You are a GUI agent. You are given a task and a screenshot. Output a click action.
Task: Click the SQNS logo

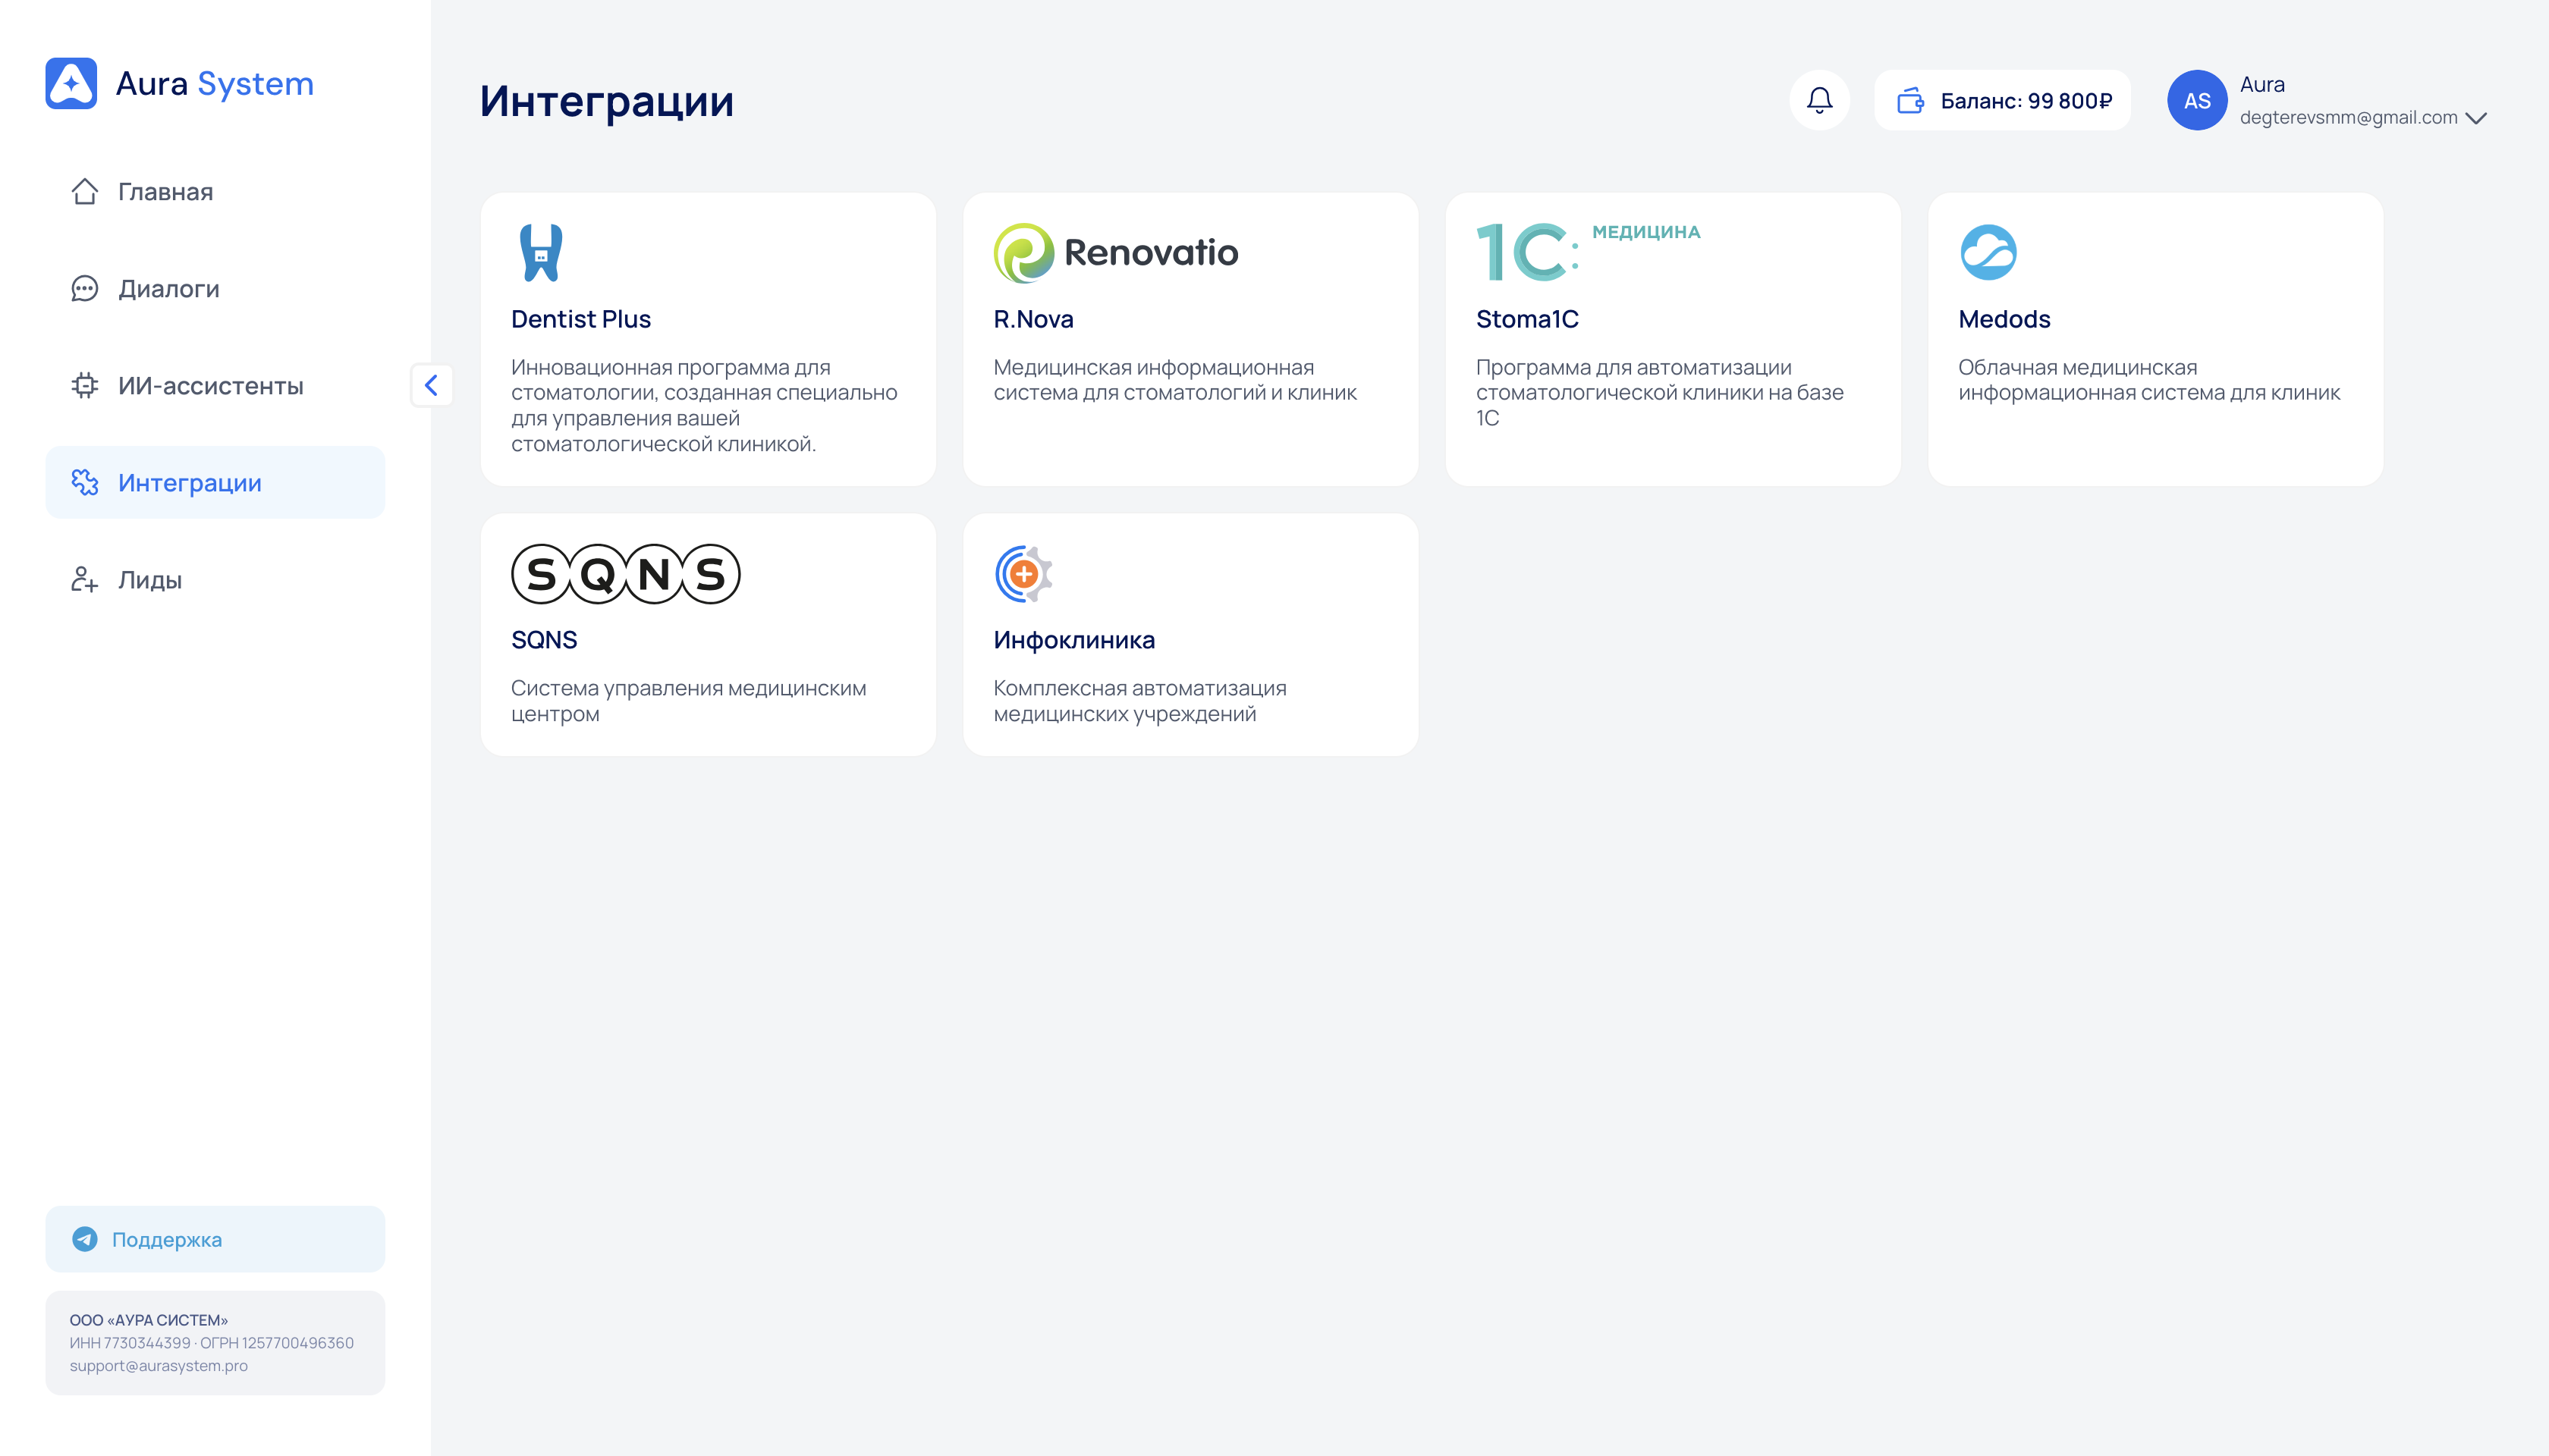pos(625,574)
